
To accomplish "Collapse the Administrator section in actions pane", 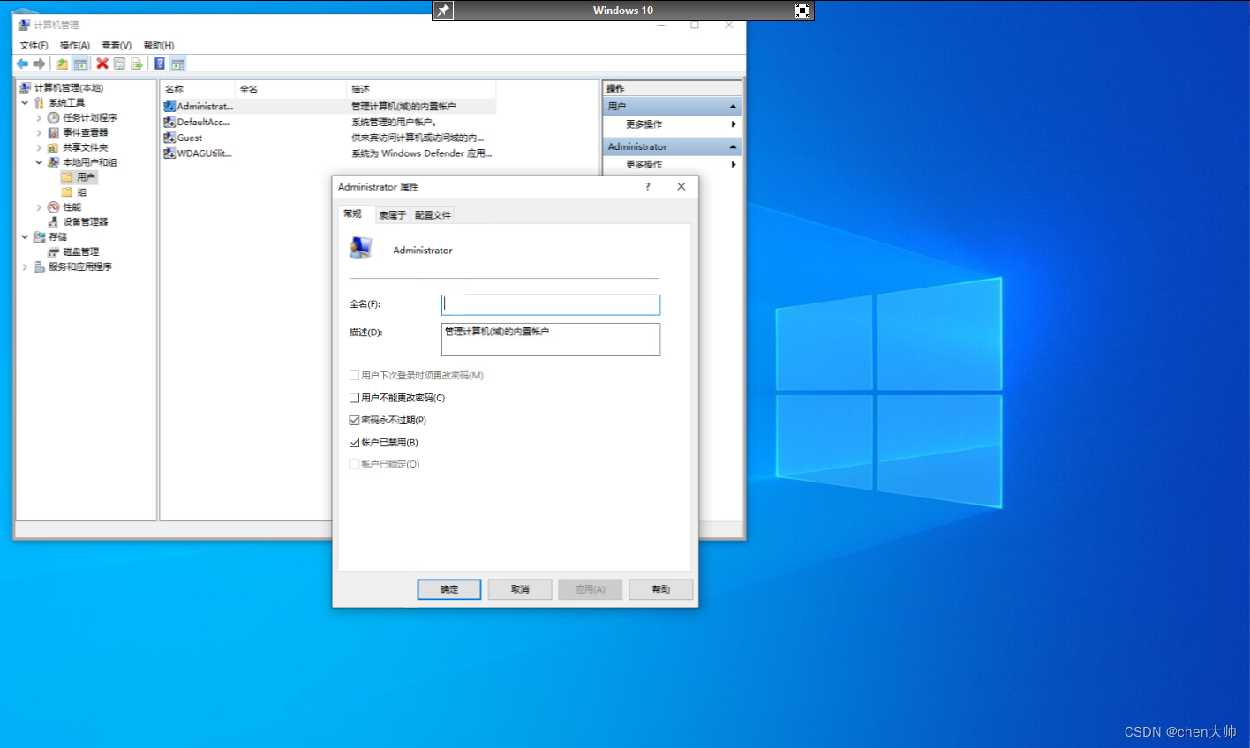I will 733,146.
